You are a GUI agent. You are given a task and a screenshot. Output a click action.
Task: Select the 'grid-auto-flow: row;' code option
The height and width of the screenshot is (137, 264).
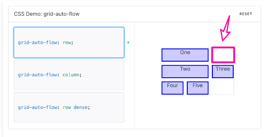point(69,42)
